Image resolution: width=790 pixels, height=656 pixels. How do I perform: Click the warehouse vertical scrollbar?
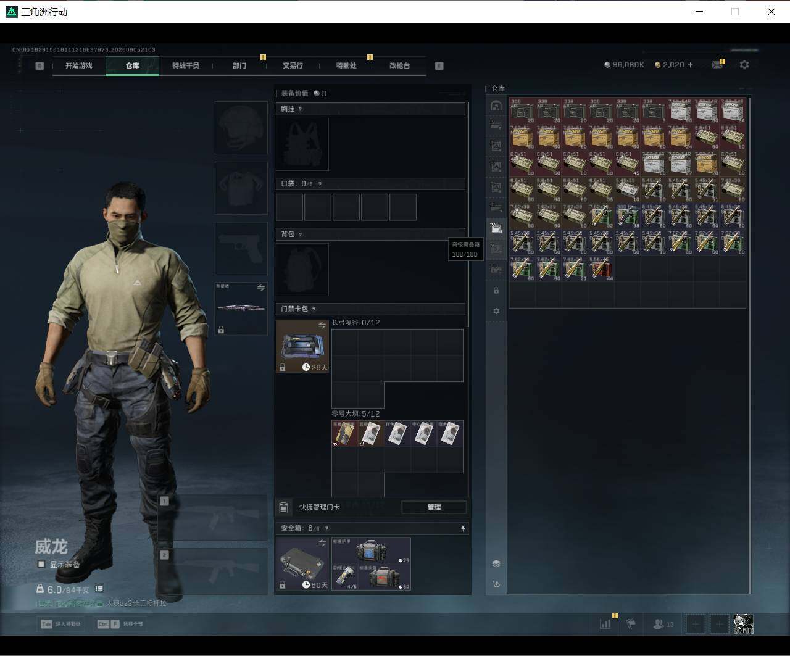pyautogui.click(x=750, y=344)
